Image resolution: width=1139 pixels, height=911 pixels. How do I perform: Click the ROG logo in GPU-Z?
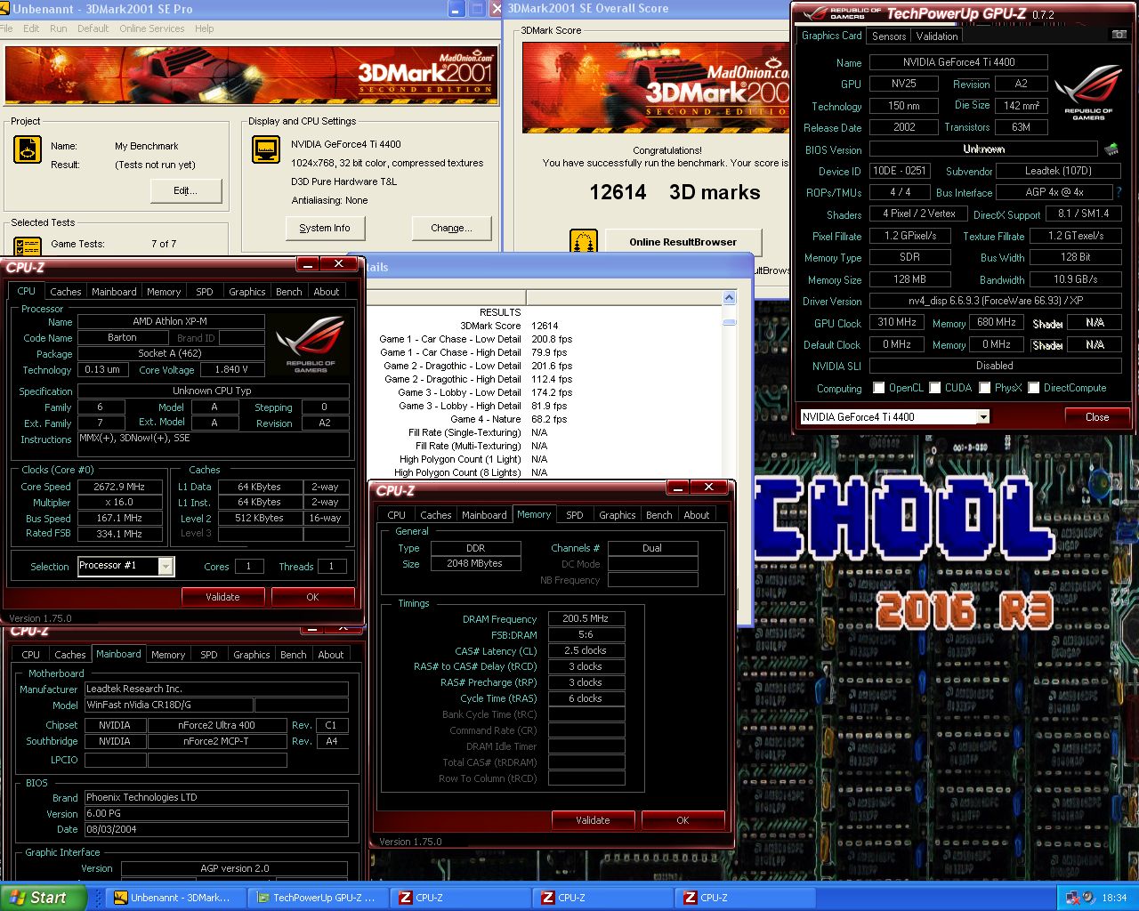[1088, 93]
